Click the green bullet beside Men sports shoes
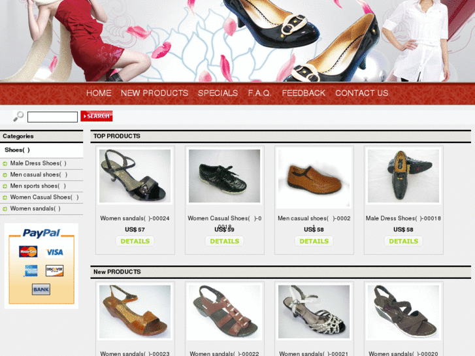The height and width of the screenshot is (356, 475). coord(5,186)
